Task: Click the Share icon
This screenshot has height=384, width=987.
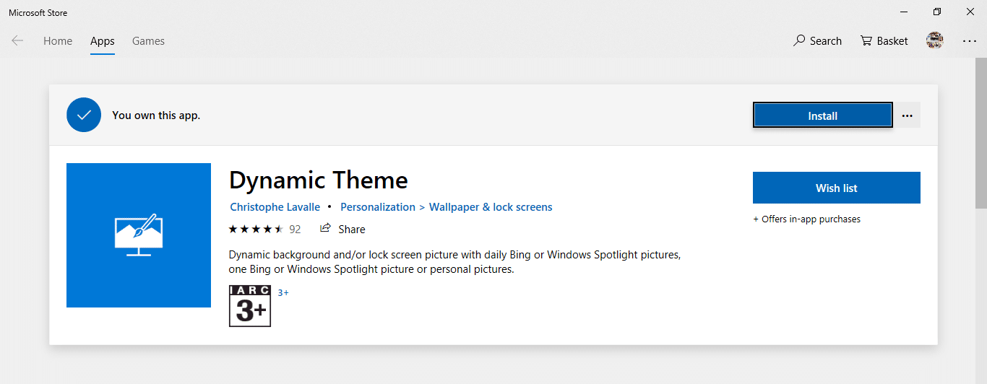Action: click(x=326, y=229)
